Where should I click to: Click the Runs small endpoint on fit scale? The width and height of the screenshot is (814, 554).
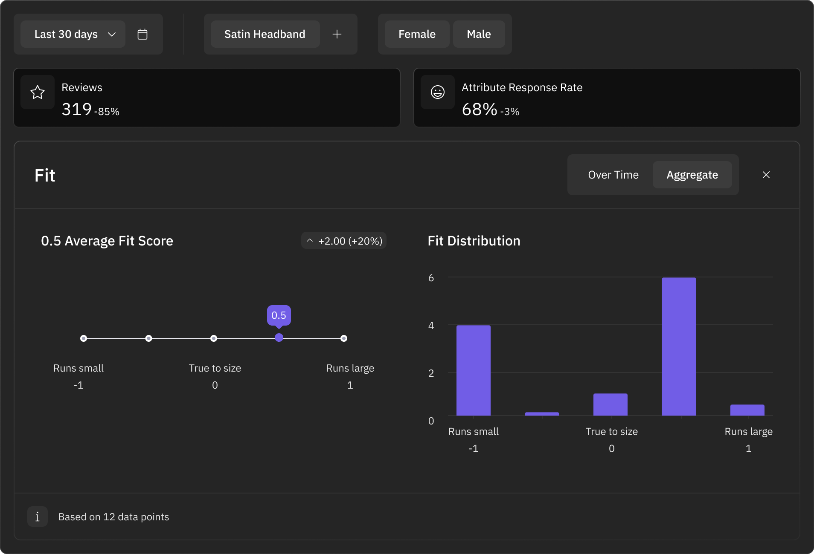pyautogui.click(x=84, y=338)
